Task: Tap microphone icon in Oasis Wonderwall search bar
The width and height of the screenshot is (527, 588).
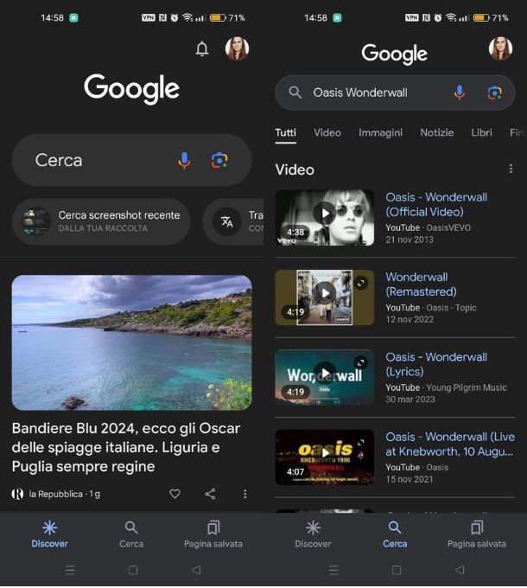Action: (x=460, y=93)
